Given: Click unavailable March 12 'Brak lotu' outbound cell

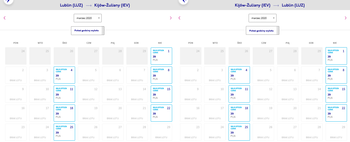Looking at the screenshot, I should [88, 94].
